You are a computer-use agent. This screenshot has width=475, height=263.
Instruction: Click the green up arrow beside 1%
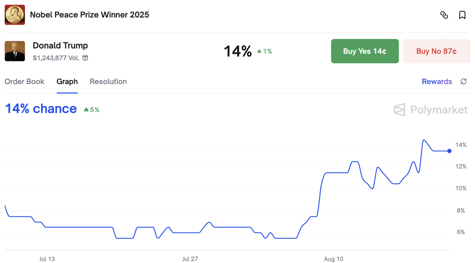259,51
